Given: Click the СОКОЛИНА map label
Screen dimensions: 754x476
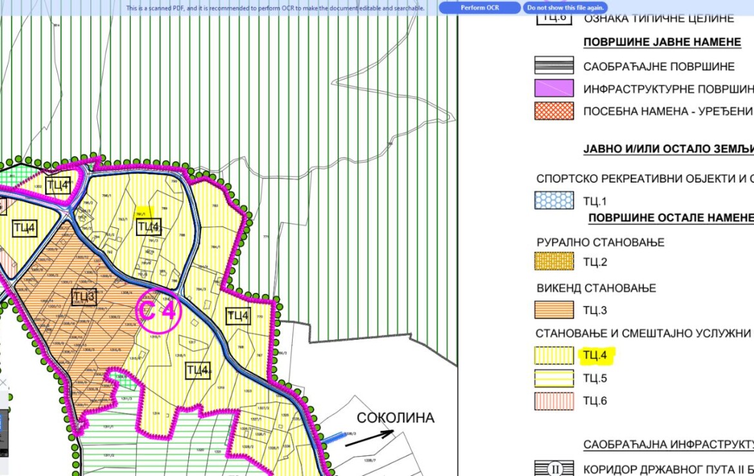Looking at the screenshot, I should pos(395,418).
